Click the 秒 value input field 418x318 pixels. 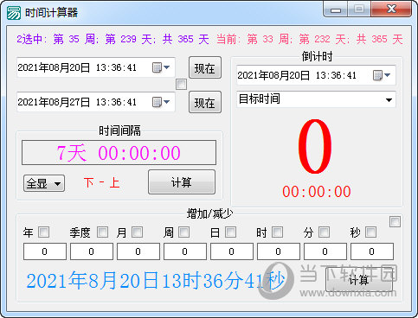(x=372, y=251)
